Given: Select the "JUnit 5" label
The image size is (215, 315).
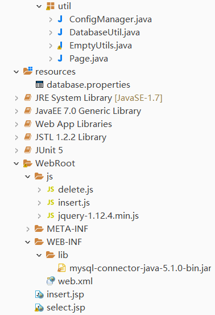Looking at the screenshot, I should tap(49, 150).
